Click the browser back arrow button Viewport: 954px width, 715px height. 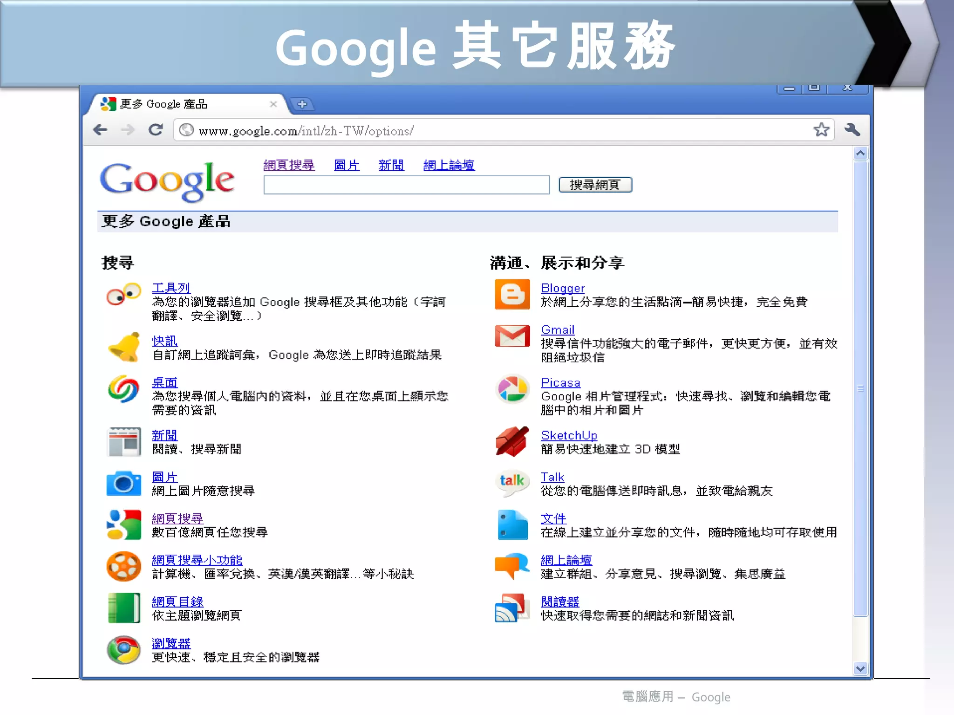100,130
